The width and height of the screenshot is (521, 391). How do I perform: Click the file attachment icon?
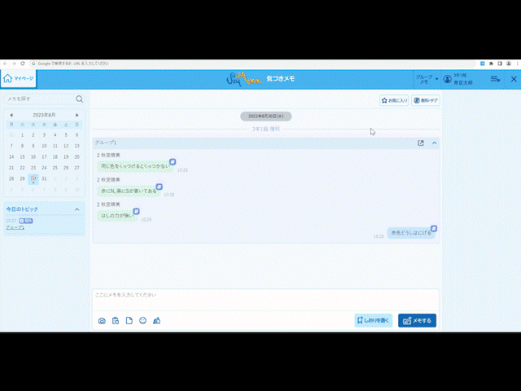[129, 320]
